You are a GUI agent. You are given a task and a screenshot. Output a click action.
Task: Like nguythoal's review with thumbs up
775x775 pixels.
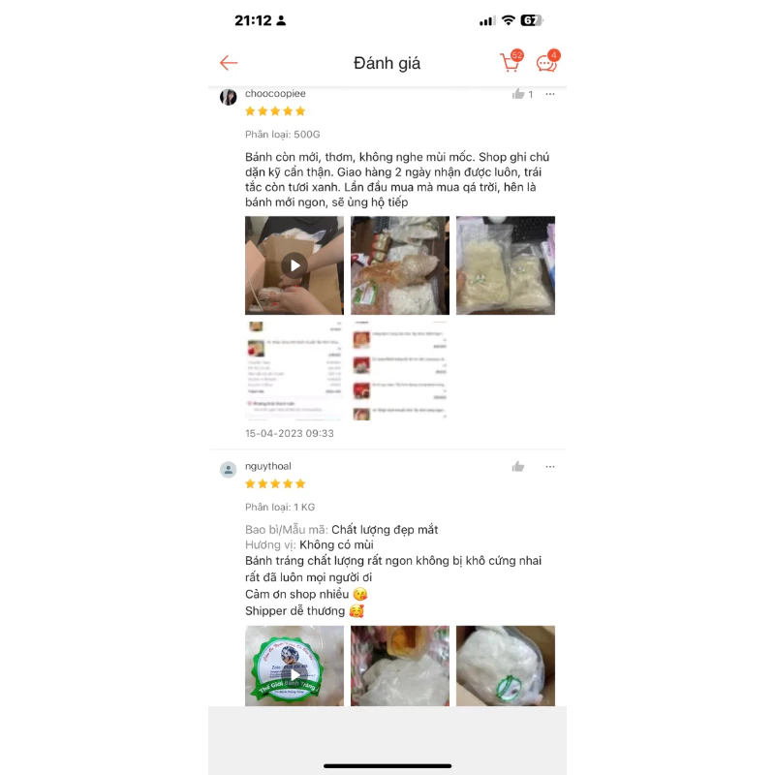click(518, 467)
